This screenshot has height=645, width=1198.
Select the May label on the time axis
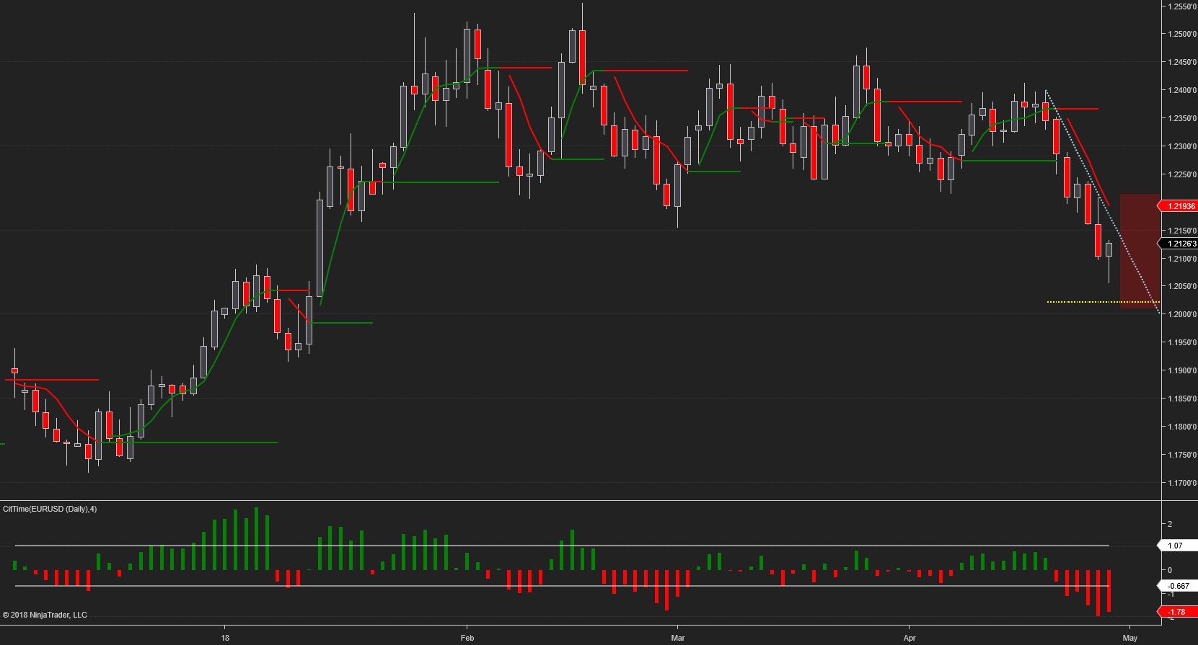1130,638
